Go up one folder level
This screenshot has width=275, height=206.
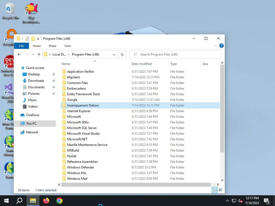click(x=39, y=54)
